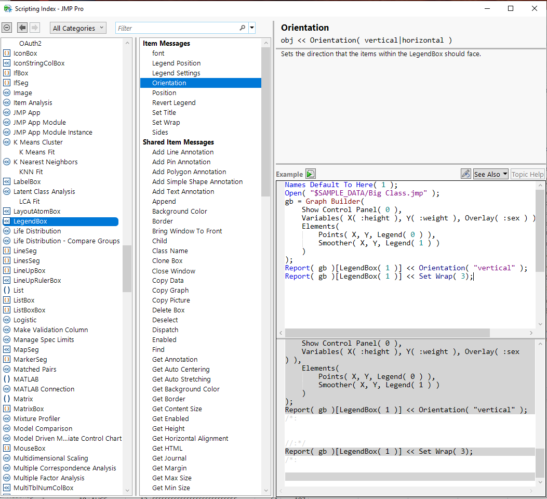The image size is (547, 499).
Task: Click the Topic Help button
Action: (527, 174)
